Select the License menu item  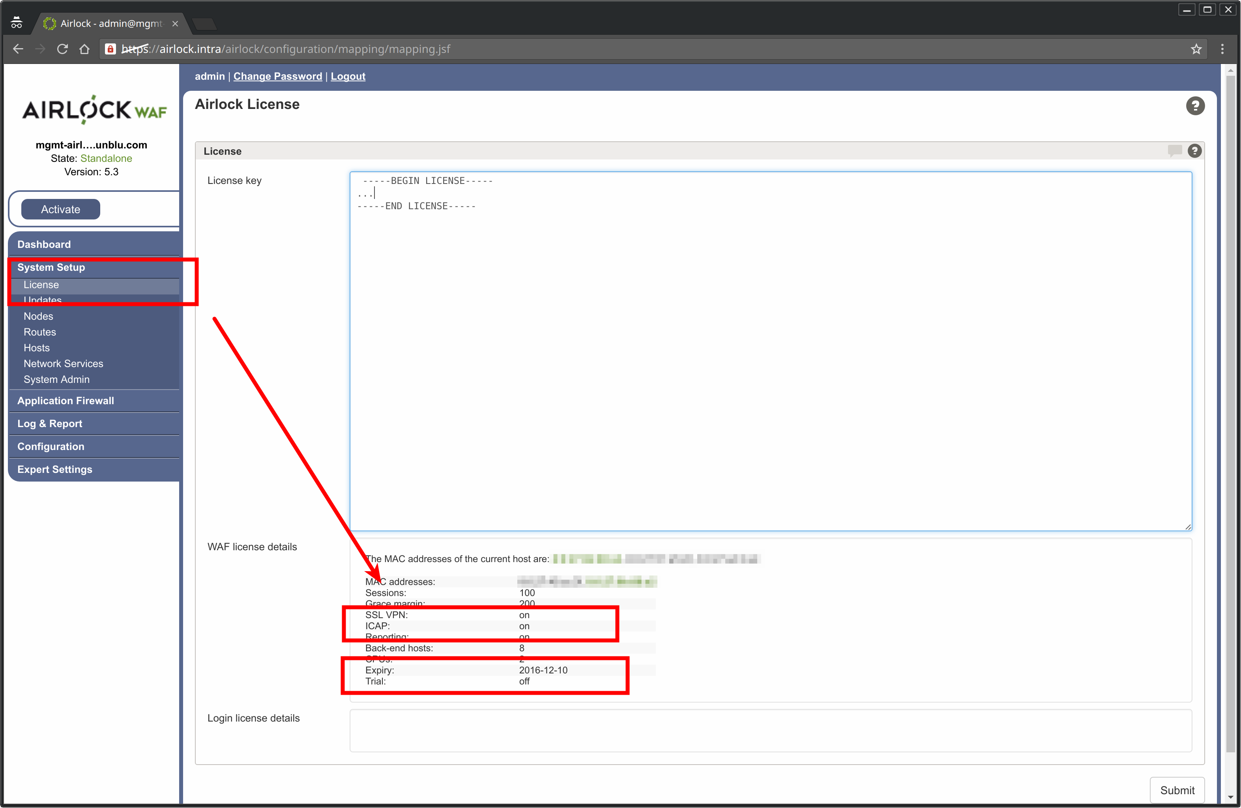click(41, 284)
